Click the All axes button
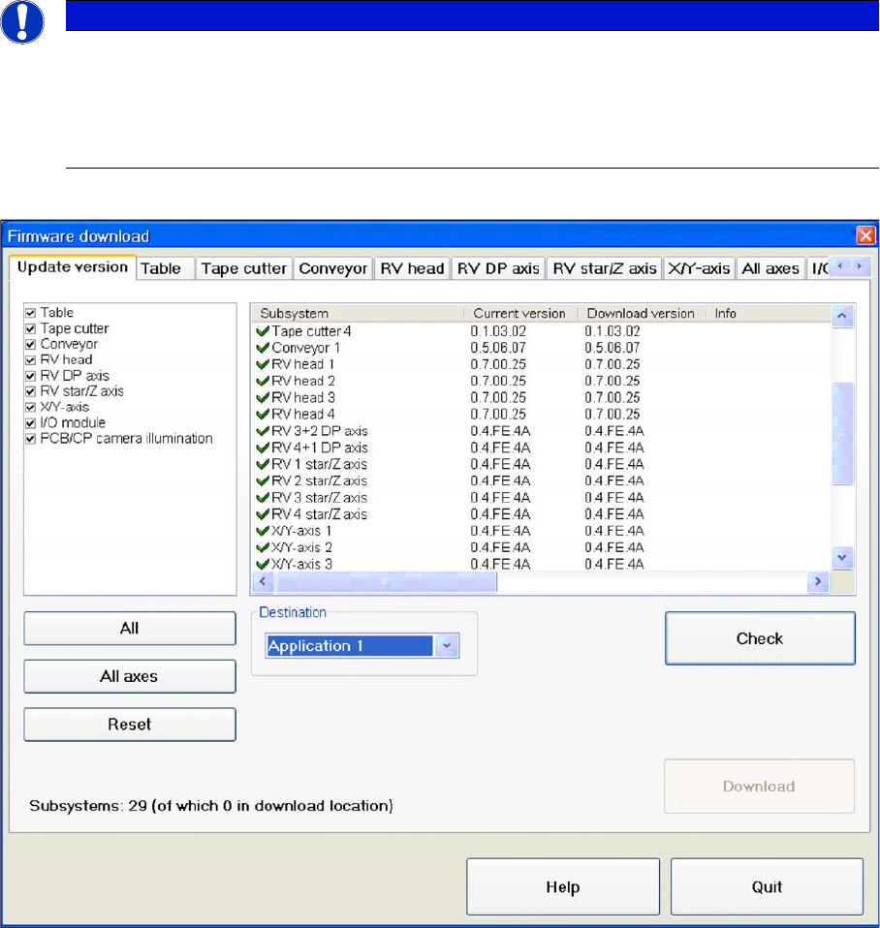Screen dimensions: 880x928 point(130,676)
